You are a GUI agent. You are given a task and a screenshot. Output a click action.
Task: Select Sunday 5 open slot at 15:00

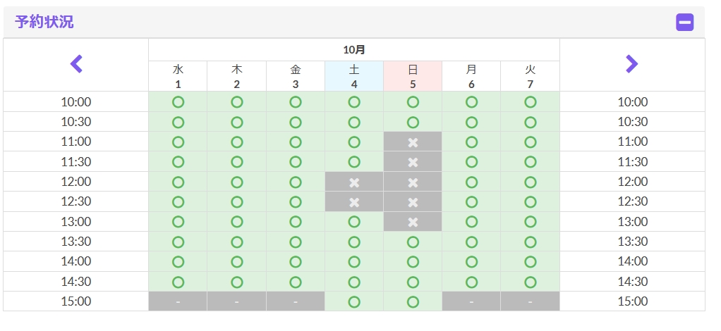pos(413,301)
